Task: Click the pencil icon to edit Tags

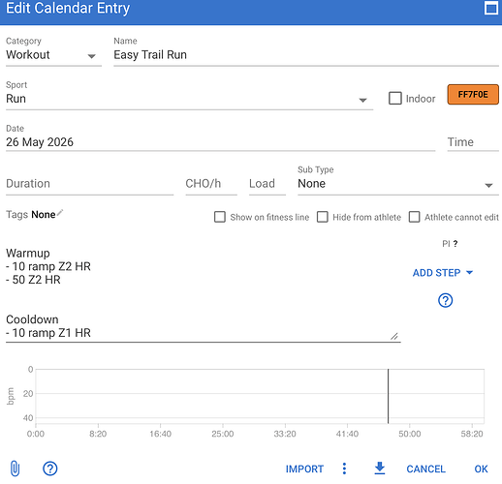Action: tap(60, 213)
